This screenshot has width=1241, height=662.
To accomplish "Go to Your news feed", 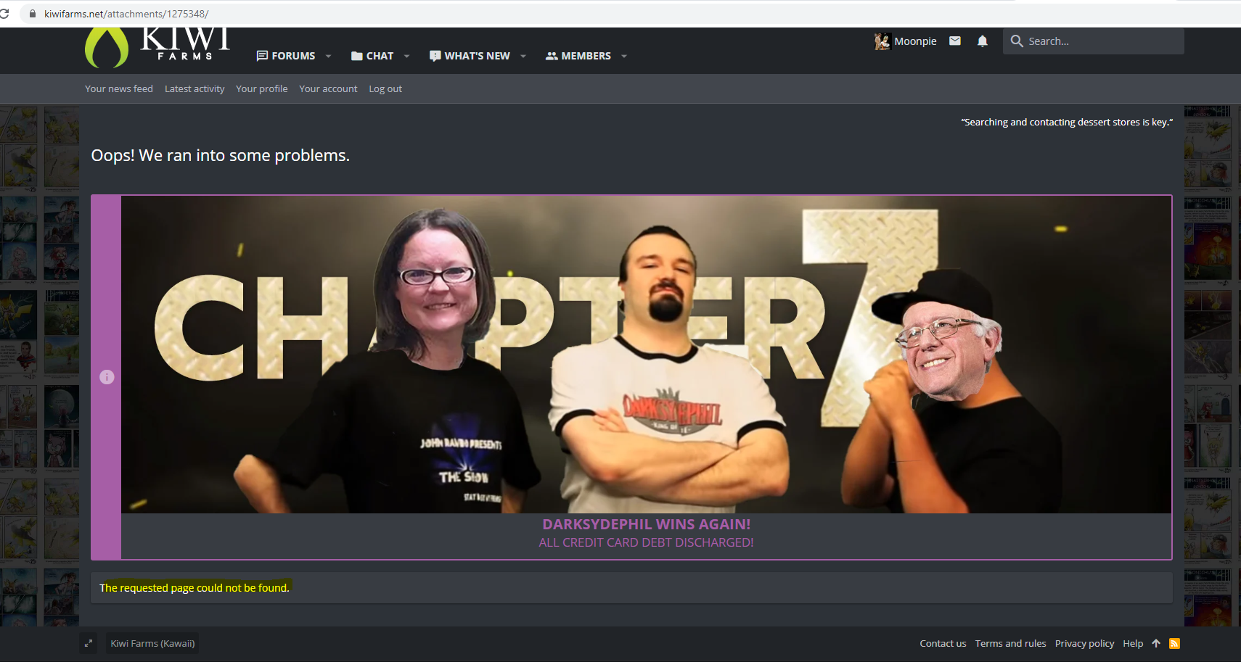I will [x=119, y=88].
